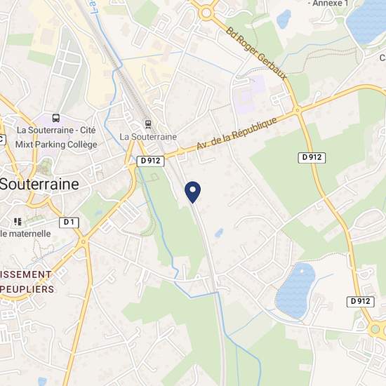Click the D 912 shield near the southeast roundabout

click(x=361, y=301)
